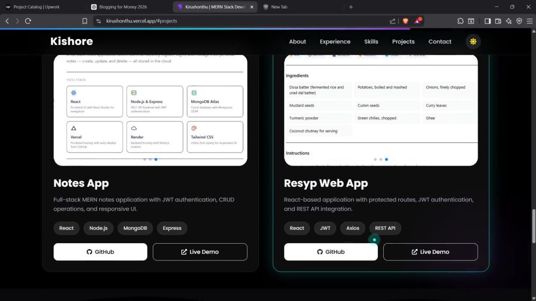Click the Notes App project title

pyautogui.click(x=81, y=183)
